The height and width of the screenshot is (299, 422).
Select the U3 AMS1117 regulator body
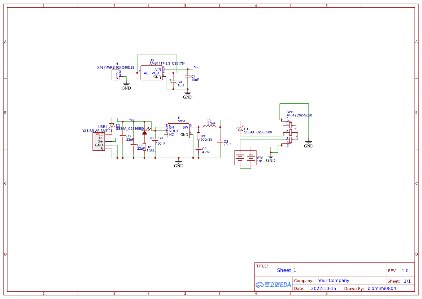point(152,73)
